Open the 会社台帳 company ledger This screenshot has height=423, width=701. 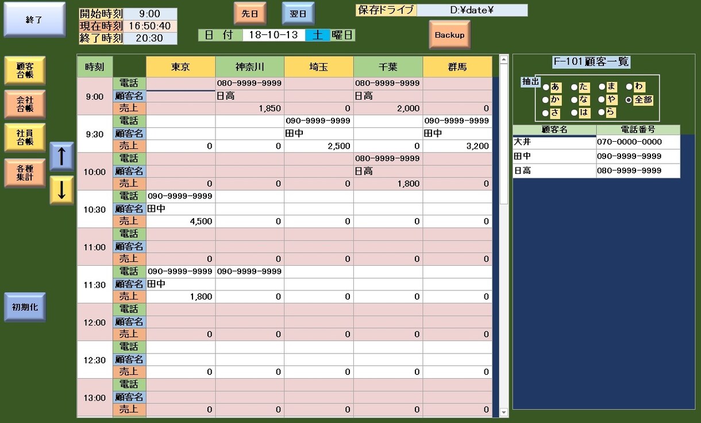(x=25, y=104)
